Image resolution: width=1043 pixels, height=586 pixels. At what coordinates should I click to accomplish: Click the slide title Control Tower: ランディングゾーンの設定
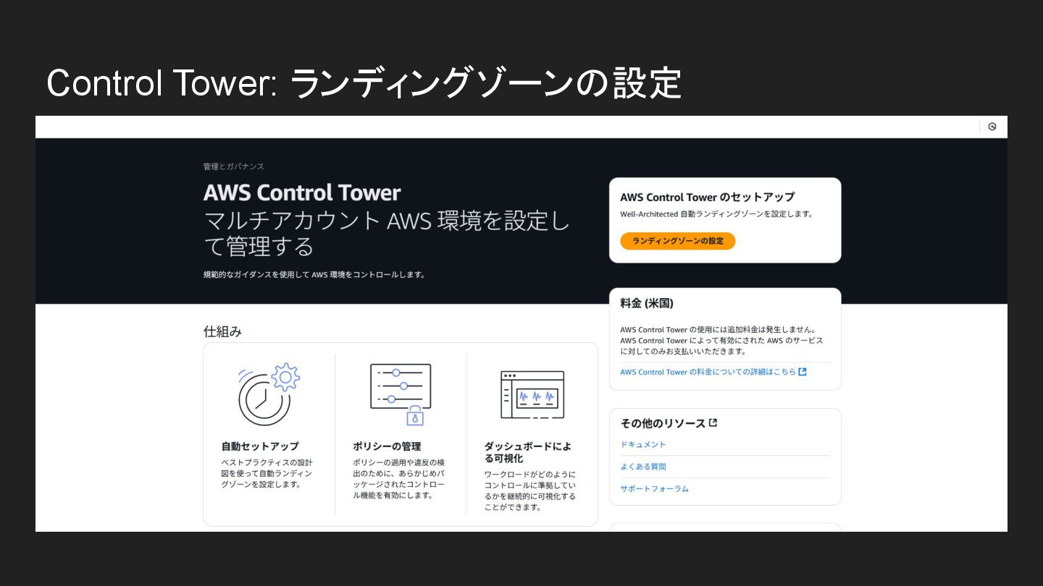pos(364,83)
